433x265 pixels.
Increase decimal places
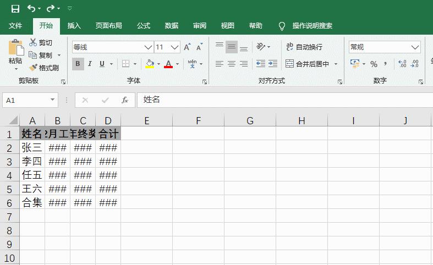click(x=402, y=64)
